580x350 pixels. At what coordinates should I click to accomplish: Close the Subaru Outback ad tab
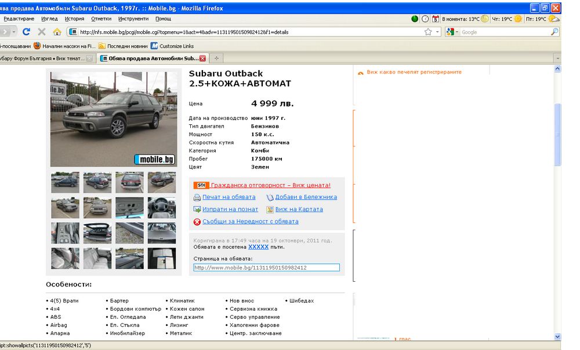click(x=202, y=58)
